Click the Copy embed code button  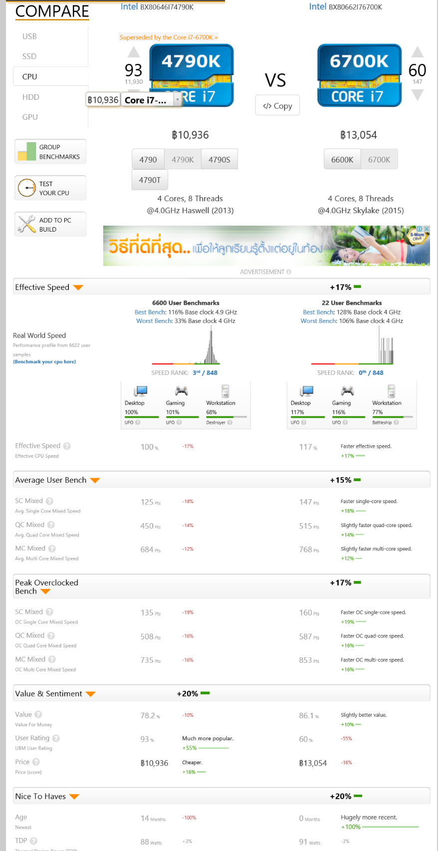point(277,105)
